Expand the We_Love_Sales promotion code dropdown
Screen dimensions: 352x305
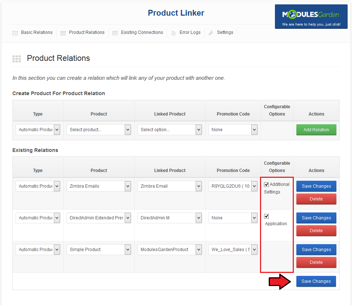pos(233,250)
